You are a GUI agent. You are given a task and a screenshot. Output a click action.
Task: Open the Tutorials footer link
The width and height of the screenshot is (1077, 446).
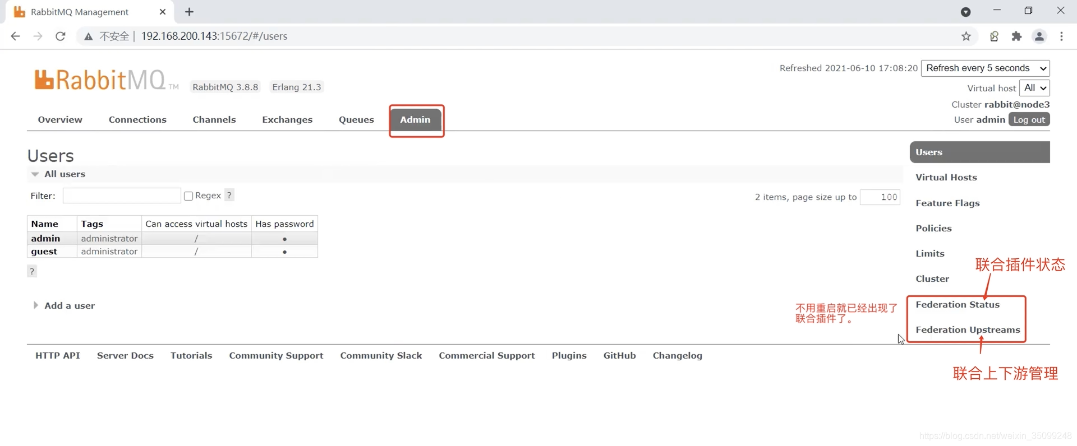(191, 355)
